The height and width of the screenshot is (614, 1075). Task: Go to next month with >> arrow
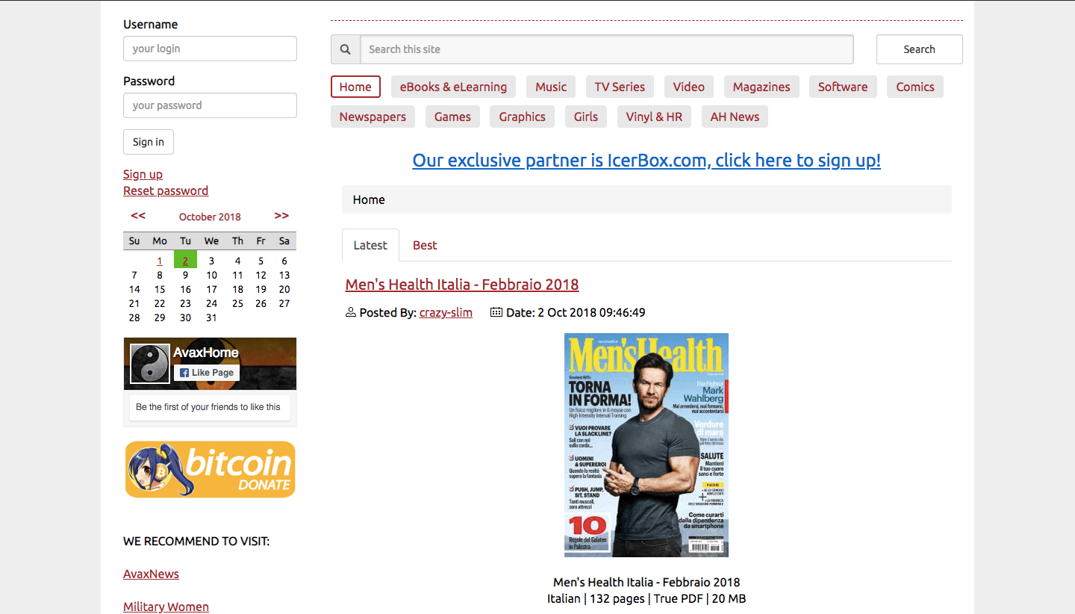[281, 216]
